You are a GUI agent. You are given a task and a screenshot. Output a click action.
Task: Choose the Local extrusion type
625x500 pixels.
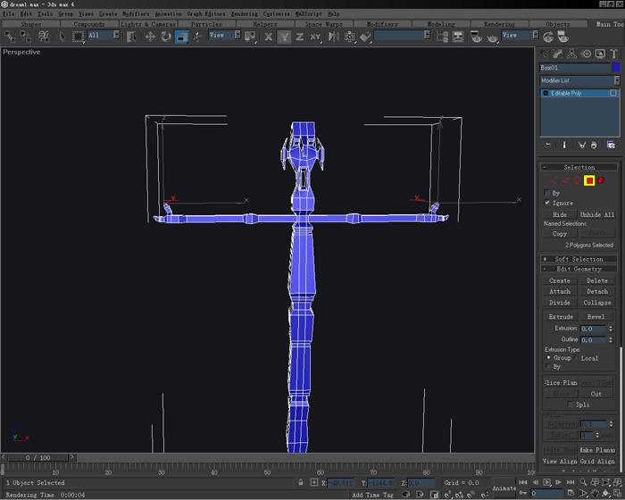point(577,358)
